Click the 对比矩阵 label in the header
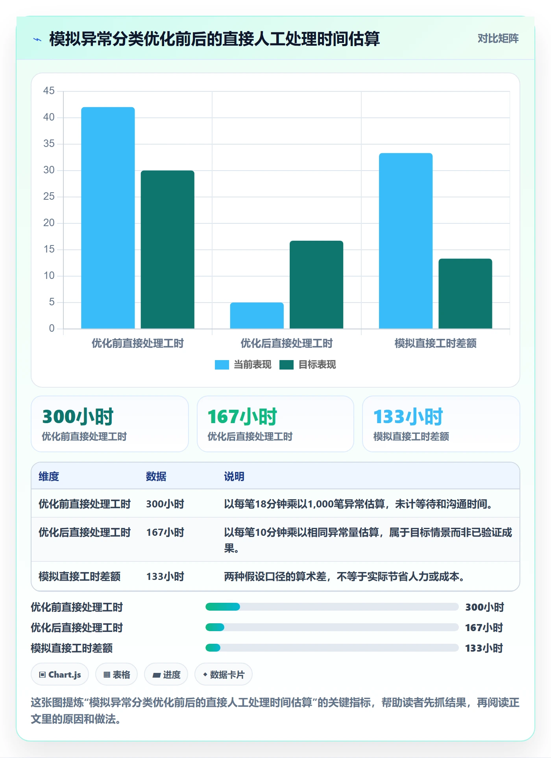This screenshot has height=758, width=551. click(498, 39)
